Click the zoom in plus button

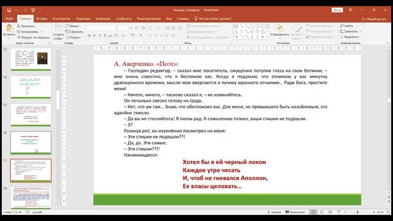pos(374,212)
